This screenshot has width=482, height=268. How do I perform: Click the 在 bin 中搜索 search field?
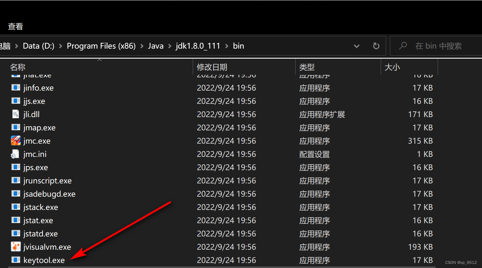(x=438, y=46)
